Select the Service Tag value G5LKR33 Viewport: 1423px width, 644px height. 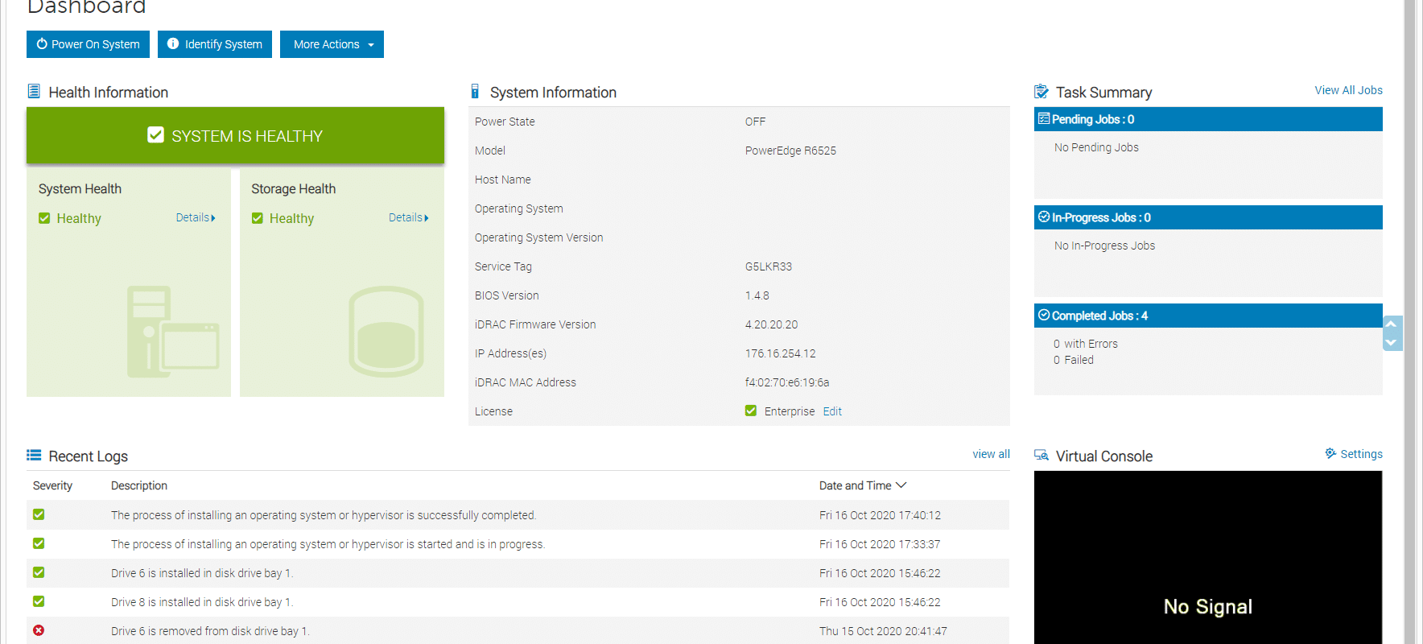[x=769, y=266]
